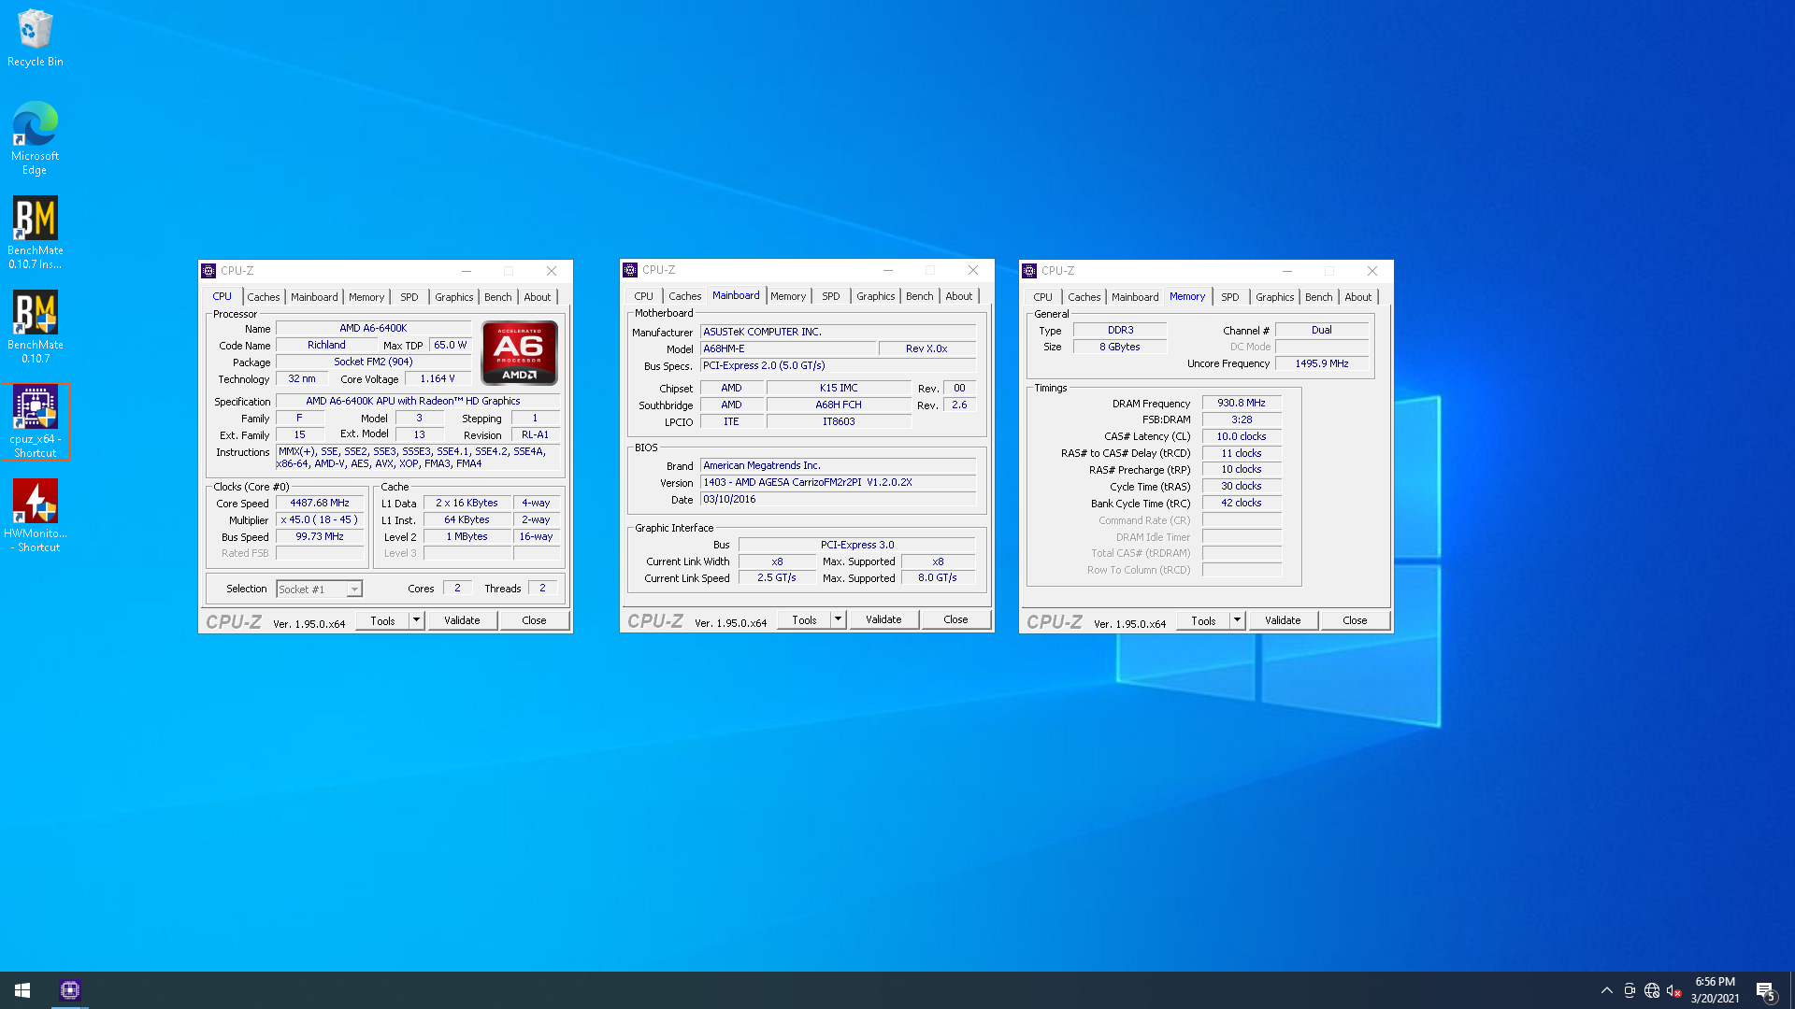Click Close button in left CPU-Z window
The image size is (1795, 1009).
pos(534,620)
